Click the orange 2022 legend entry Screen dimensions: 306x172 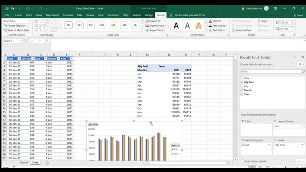point(175,154)
